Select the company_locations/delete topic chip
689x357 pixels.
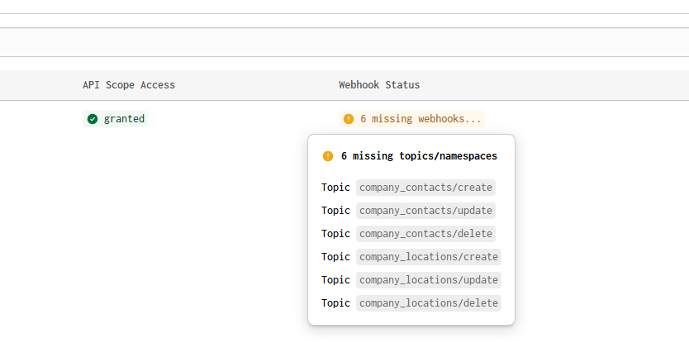click(429, 303)
